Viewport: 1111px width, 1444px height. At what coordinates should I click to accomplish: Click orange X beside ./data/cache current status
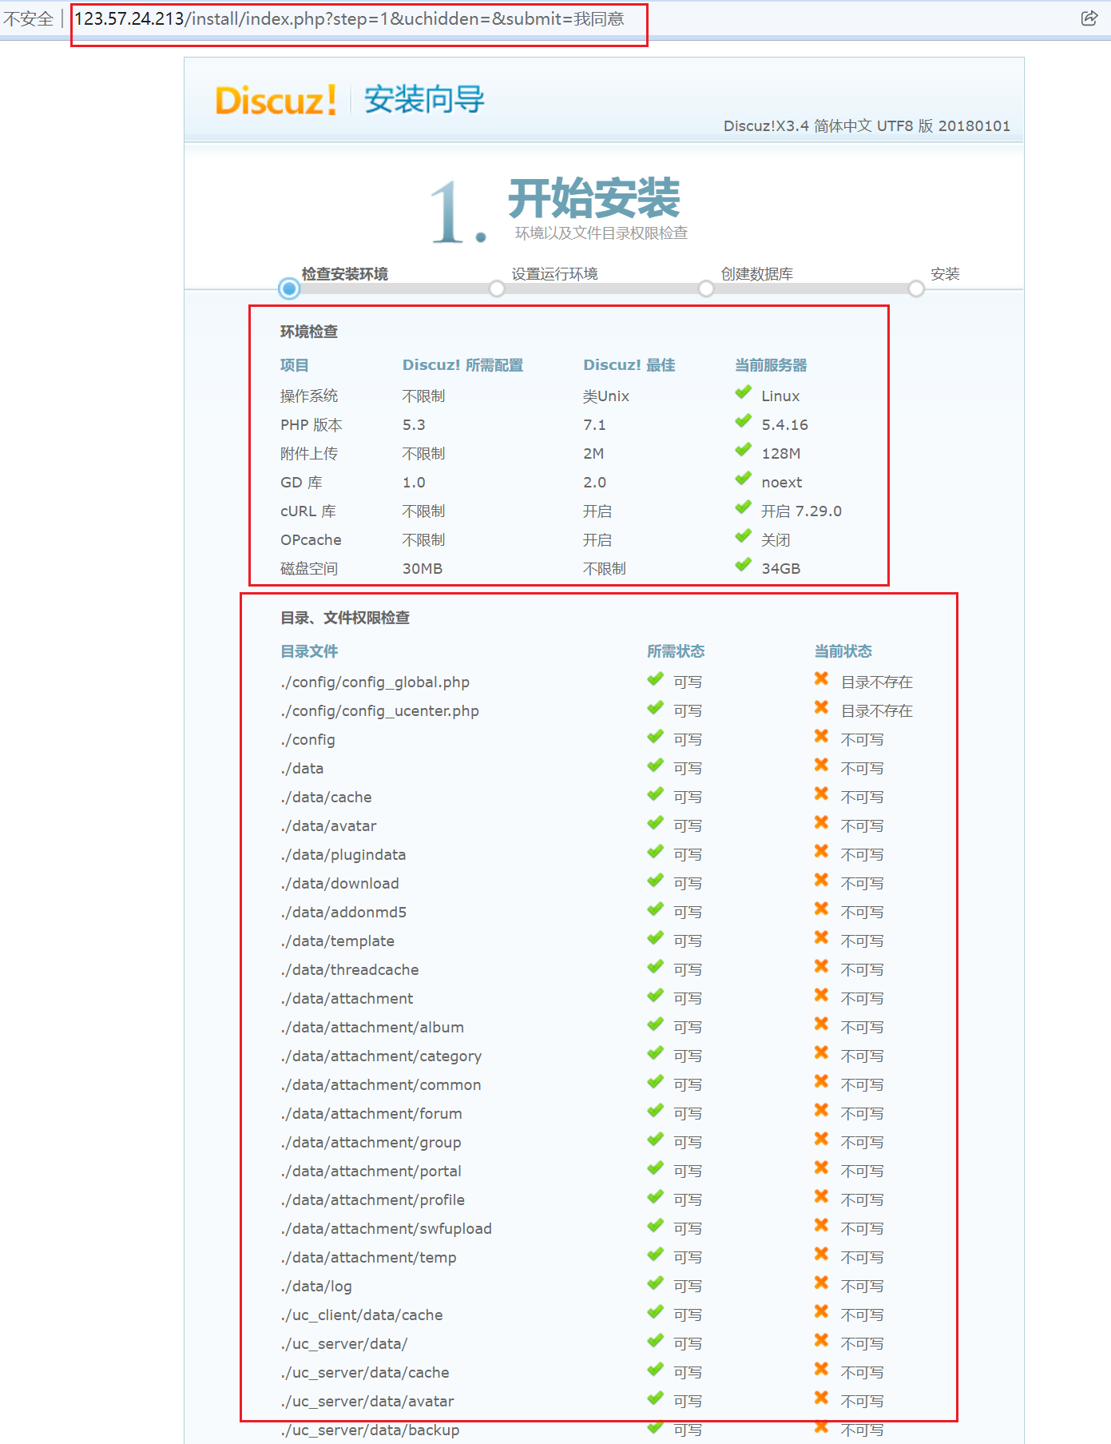(821, 794)
